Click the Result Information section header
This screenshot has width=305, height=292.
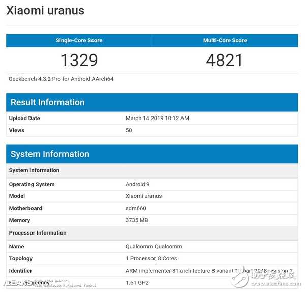click(152, 102)
